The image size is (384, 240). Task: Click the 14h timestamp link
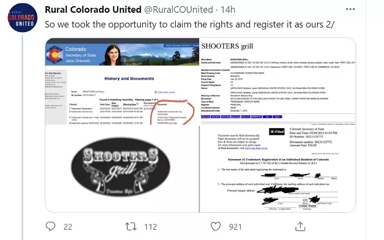tap(228, 10)
